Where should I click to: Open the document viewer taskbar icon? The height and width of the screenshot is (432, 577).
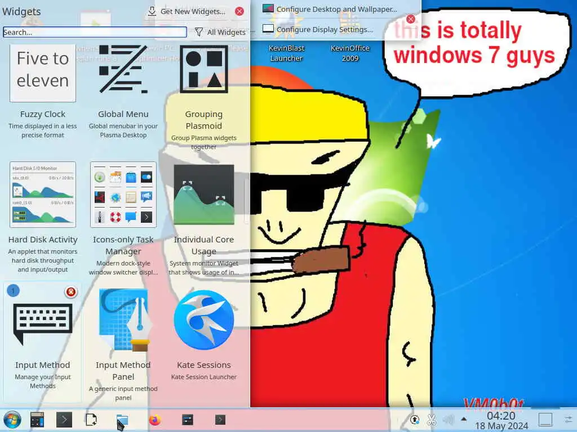(x=91, y=420)
